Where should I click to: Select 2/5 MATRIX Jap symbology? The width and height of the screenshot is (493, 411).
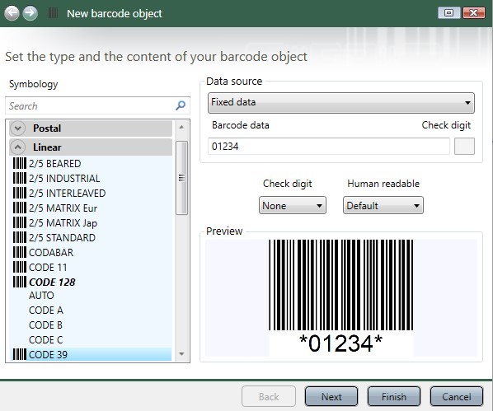tap(63, 222)
